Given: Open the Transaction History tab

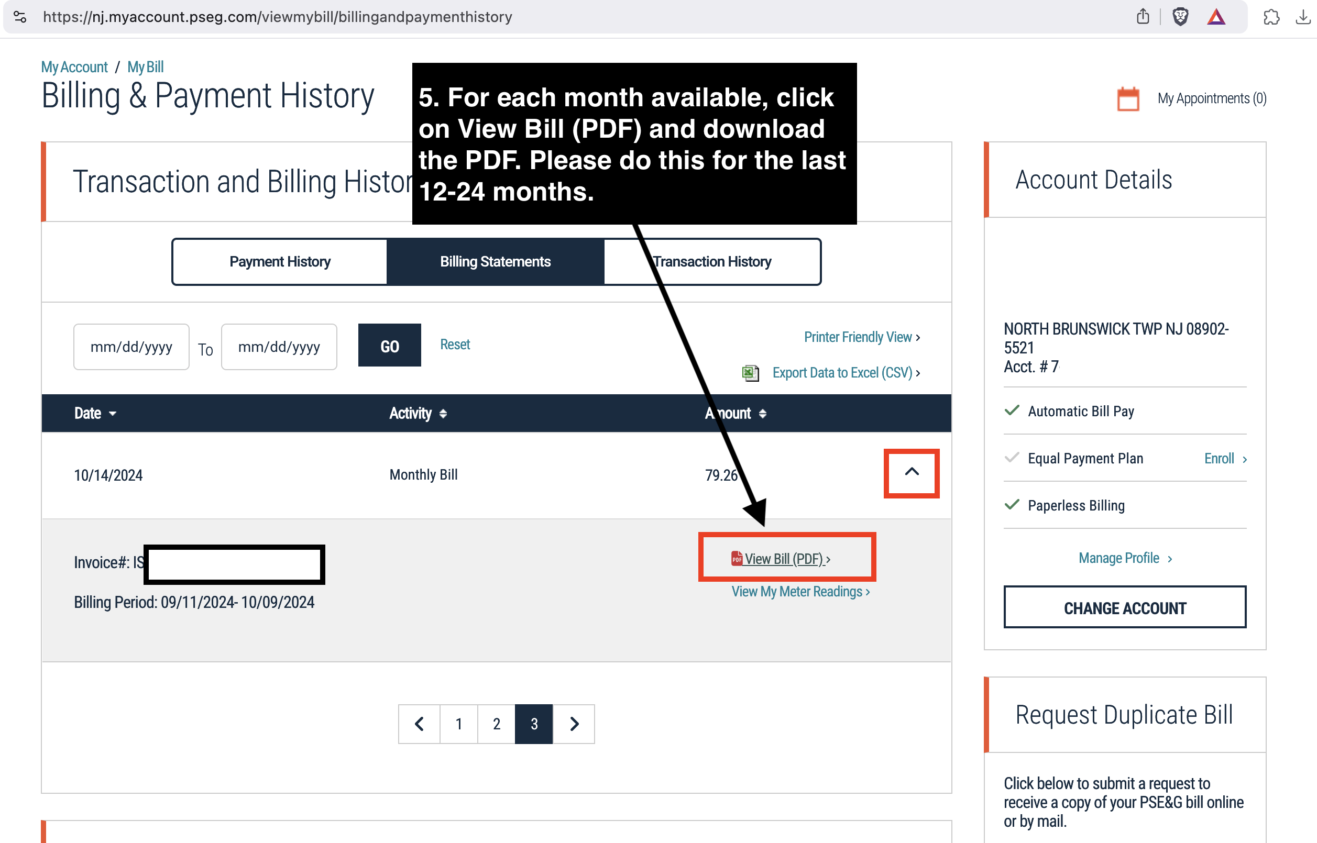Looking at the screenshot, I should point(711,262).
